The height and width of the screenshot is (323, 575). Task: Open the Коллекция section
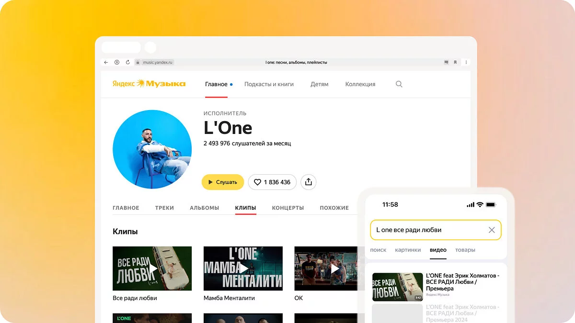pos(360,84)
